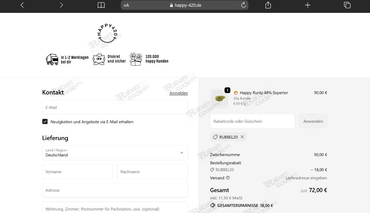
Task: Focus the Nachname field
Action: coord(152,171)
